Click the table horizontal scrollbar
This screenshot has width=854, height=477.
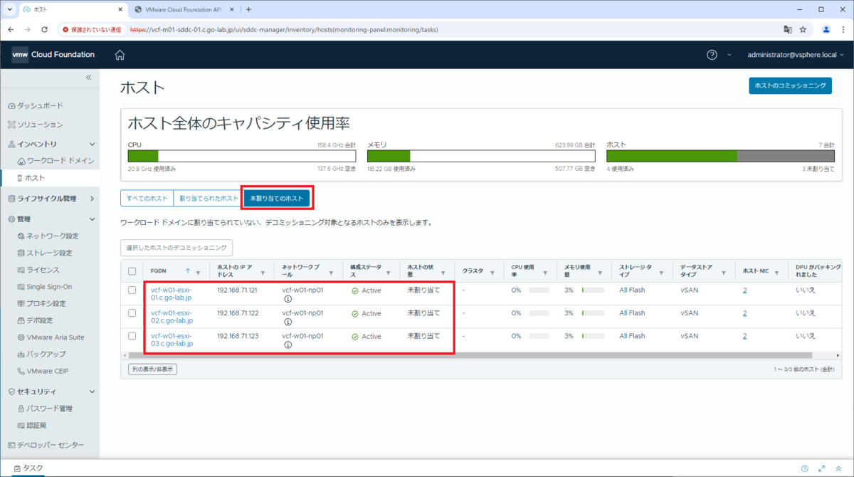coord(470,355)
